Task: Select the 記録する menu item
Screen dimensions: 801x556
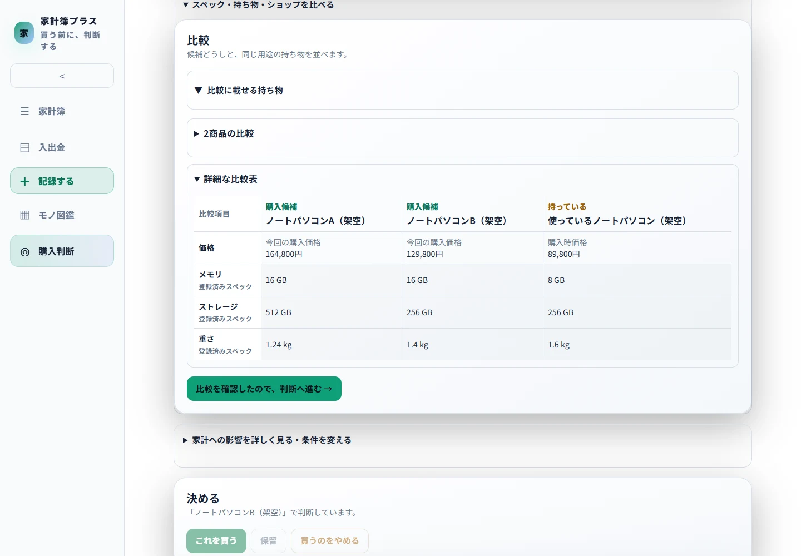Action: 62,181
